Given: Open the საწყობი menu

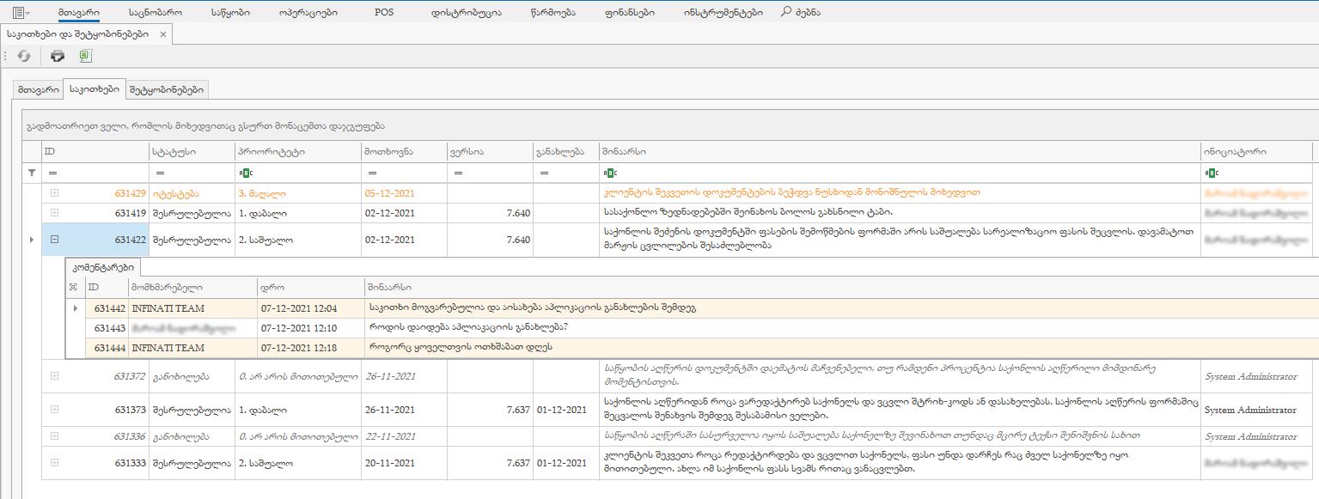Looking at the screenshot, I should [232, 13].
